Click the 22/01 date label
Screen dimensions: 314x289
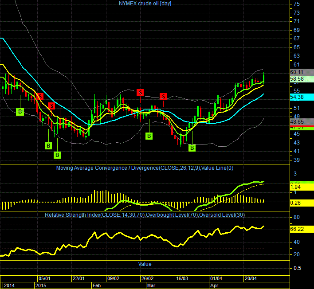pyautogui.click(x=78, y=278)
